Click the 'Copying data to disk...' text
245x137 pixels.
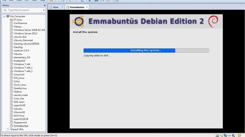97,56
